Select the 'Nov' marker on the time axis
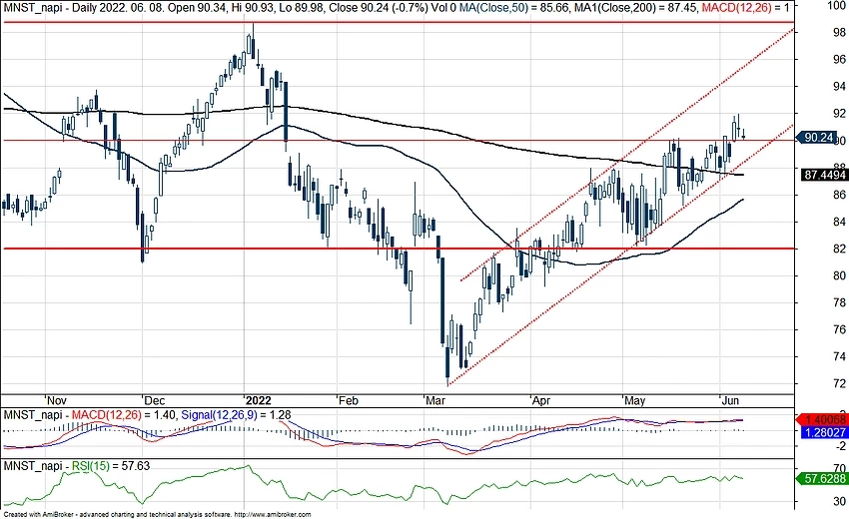The height and width of the screenshot is (519, 849). [58, 396]
